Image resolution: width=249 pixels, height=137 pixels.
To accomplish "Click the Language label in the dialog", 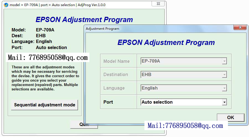I will point(114,88).
